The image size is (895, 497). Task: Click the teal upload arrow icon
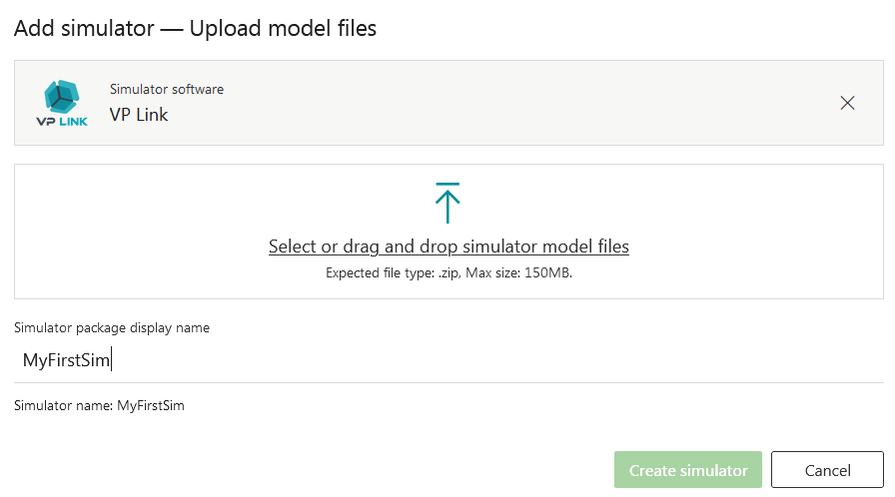click(x=447, y=203)
